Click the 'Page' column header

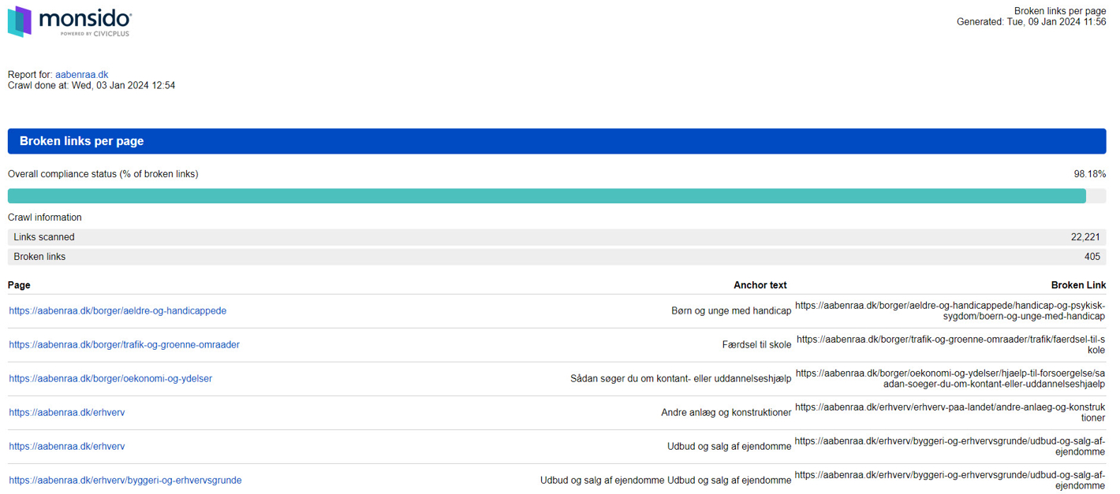pos(19,285)
